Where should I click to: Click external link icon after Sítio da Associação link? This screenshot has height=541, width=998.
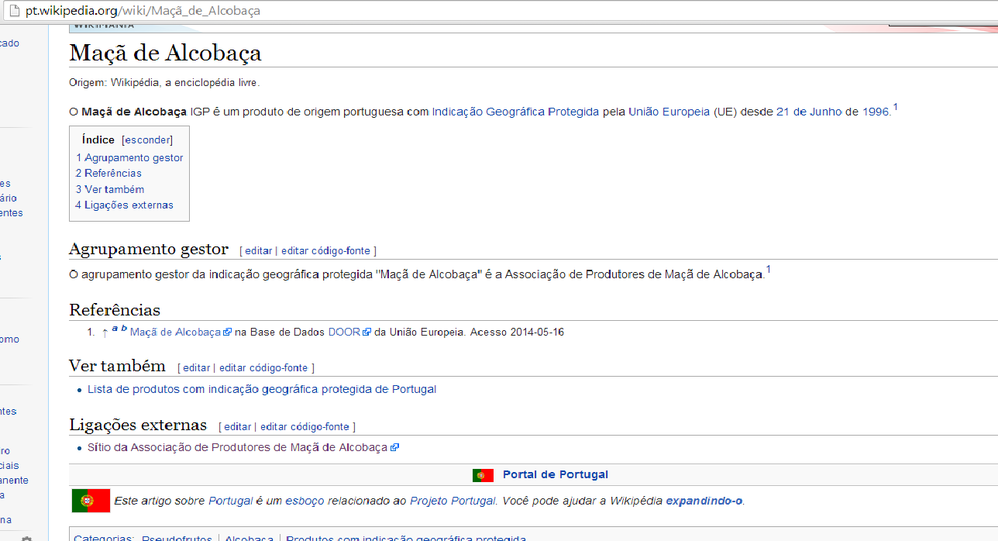click(x=394, y=447)
